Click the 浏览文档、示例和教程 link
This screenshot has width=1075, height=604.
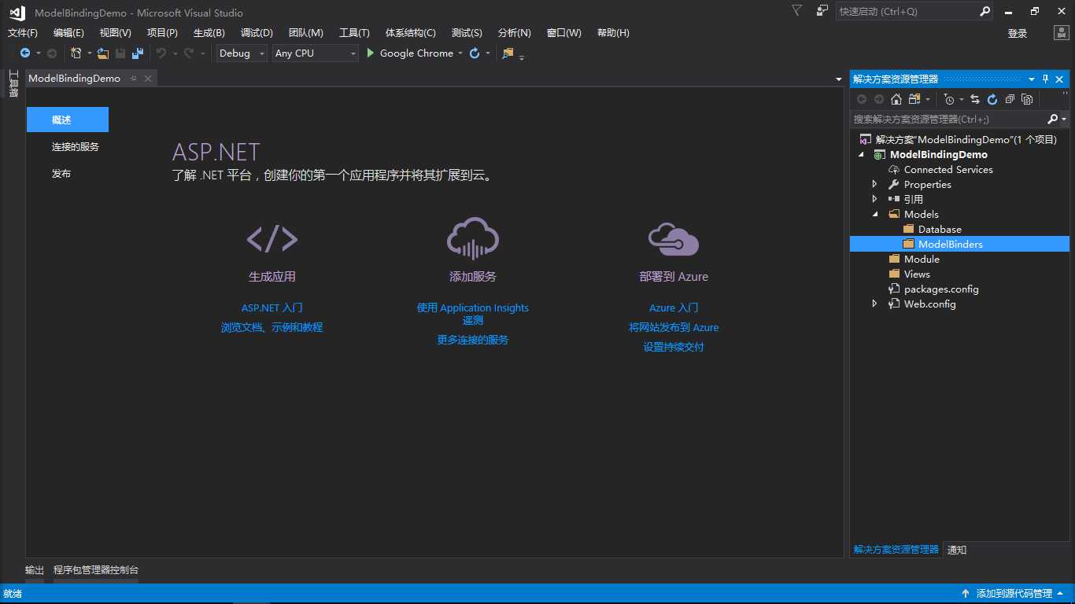pyautogui.click(x=272, y=327)
